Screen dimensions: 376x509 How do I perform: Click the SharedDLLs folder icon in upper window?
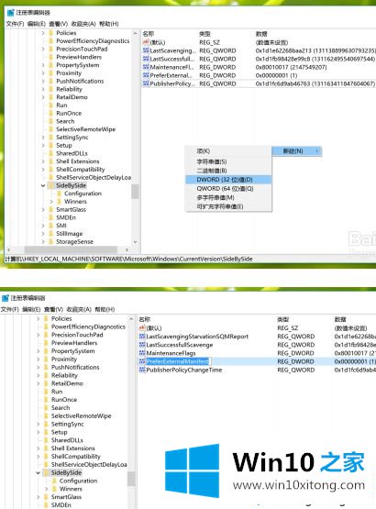(51, 153)
